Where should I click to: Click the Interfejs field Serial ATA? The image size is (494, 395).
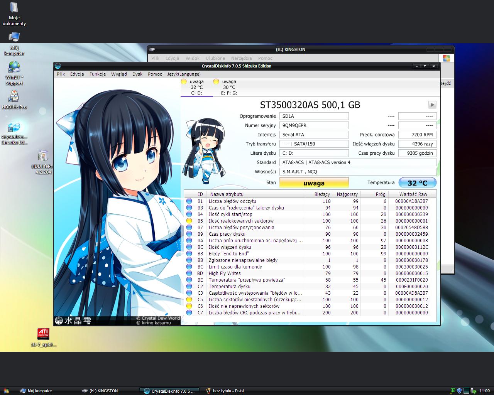click(x=314, y=135)
